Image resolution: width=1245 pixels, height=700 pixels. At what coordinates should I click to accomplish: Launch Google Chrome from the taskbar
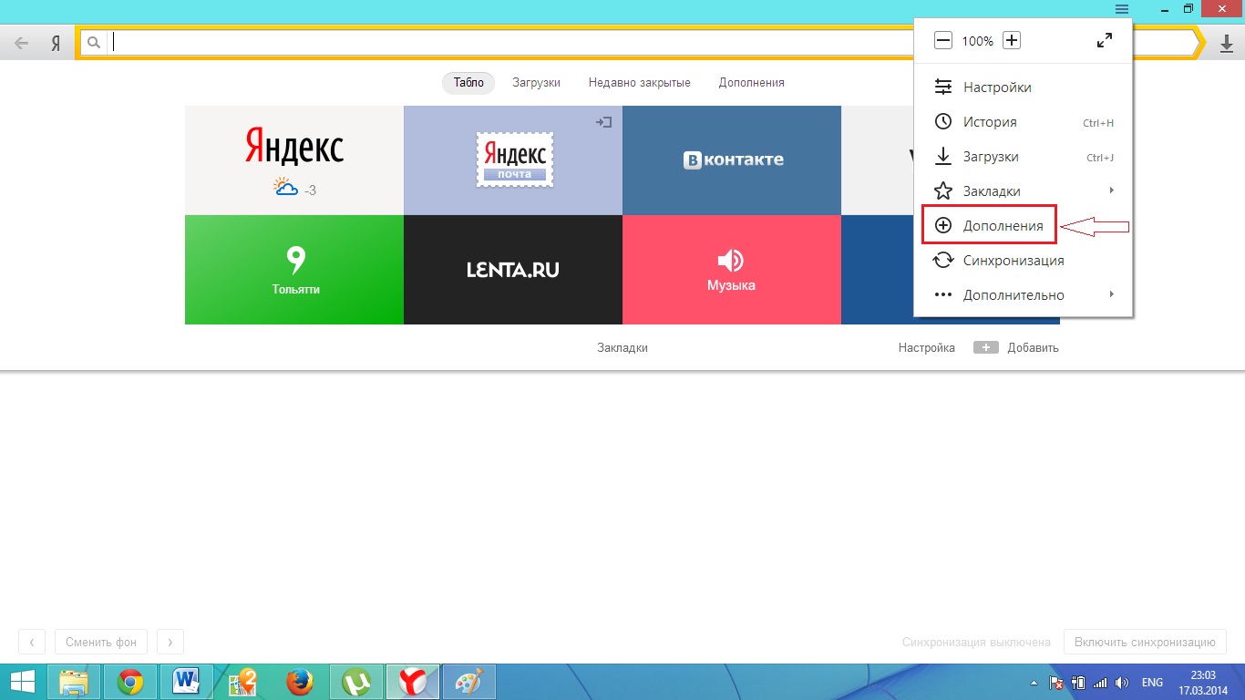pyautogui.click(x=130, y=682)
